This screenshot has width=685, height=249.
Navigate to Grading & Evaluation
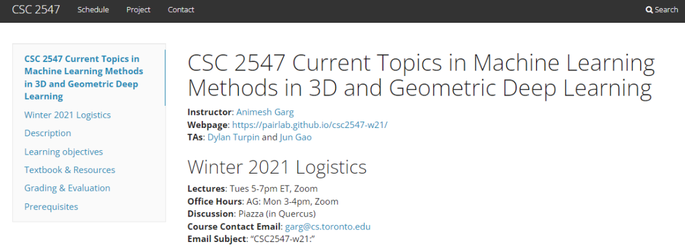[x=67, y=188]
